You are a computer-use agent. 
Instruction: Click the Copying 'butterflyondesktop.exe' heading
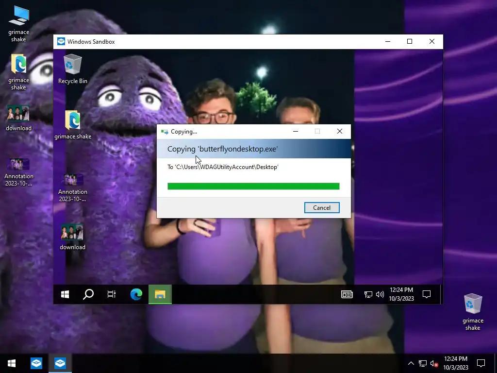tap(222, 149)
